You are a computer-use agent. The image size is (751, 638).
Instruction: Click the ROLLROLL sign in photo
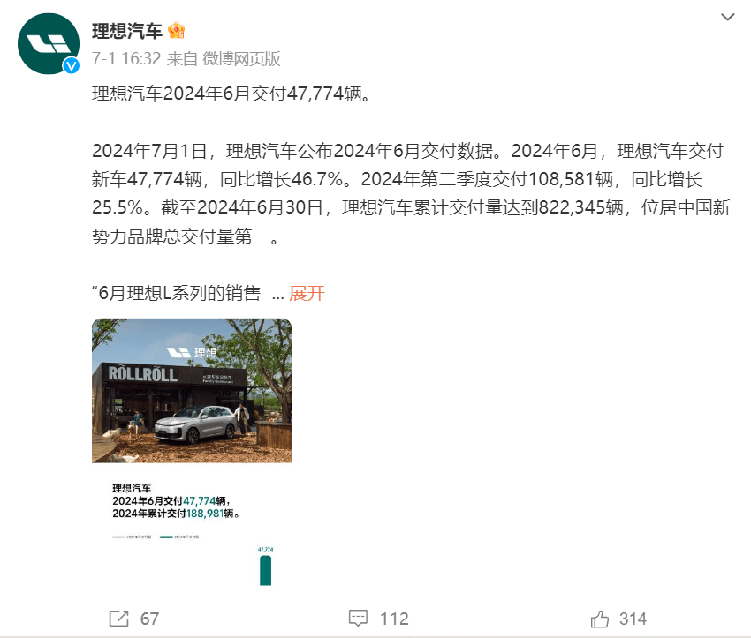tap(143, 373)
